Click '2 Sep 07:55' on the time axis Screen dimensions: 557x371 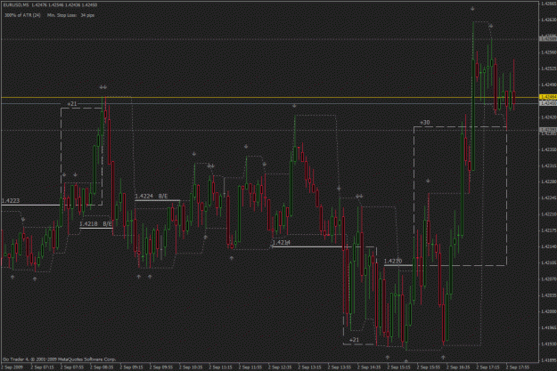click(x=72, y=367)
